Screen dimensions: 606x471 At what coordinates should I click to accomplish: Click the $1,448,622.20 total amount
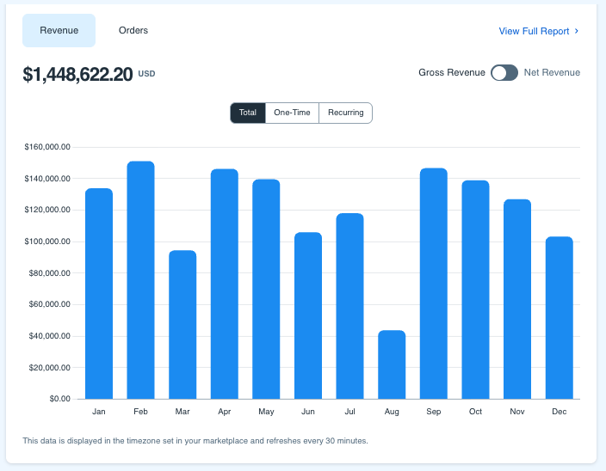pos(77,74)
